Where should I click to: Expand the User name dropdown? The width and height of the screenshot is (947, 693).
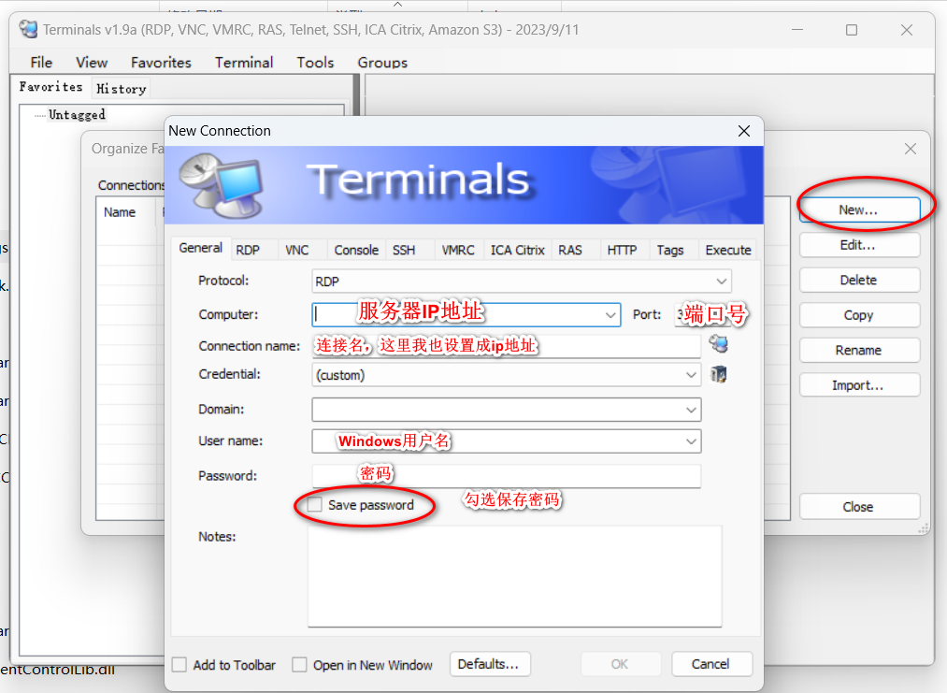[x=691, y=441]
